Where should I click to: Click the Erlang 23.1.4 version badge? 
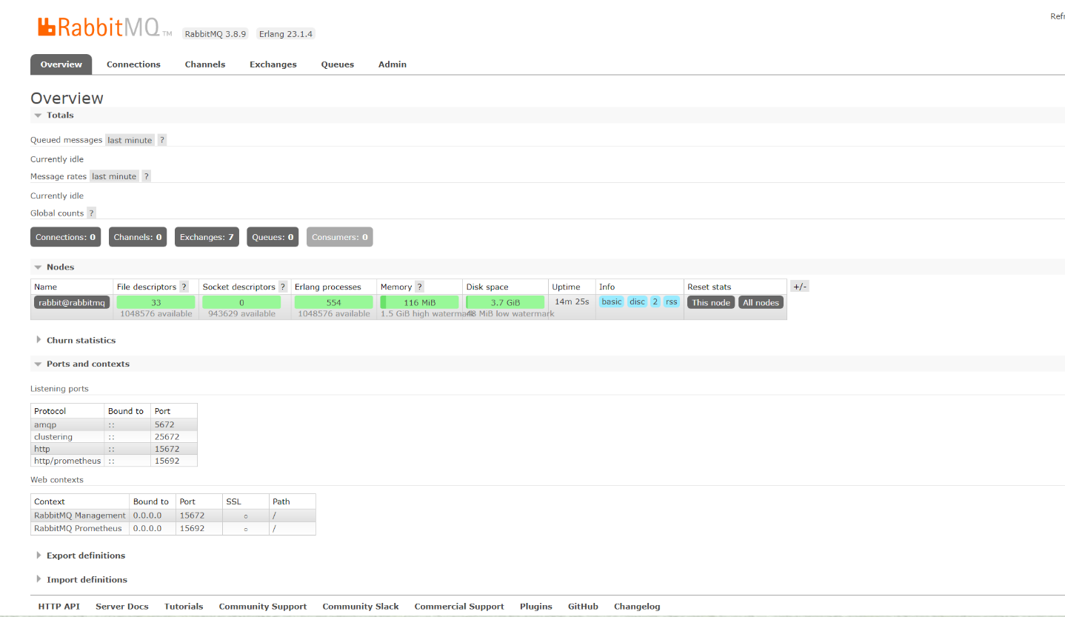286,34
